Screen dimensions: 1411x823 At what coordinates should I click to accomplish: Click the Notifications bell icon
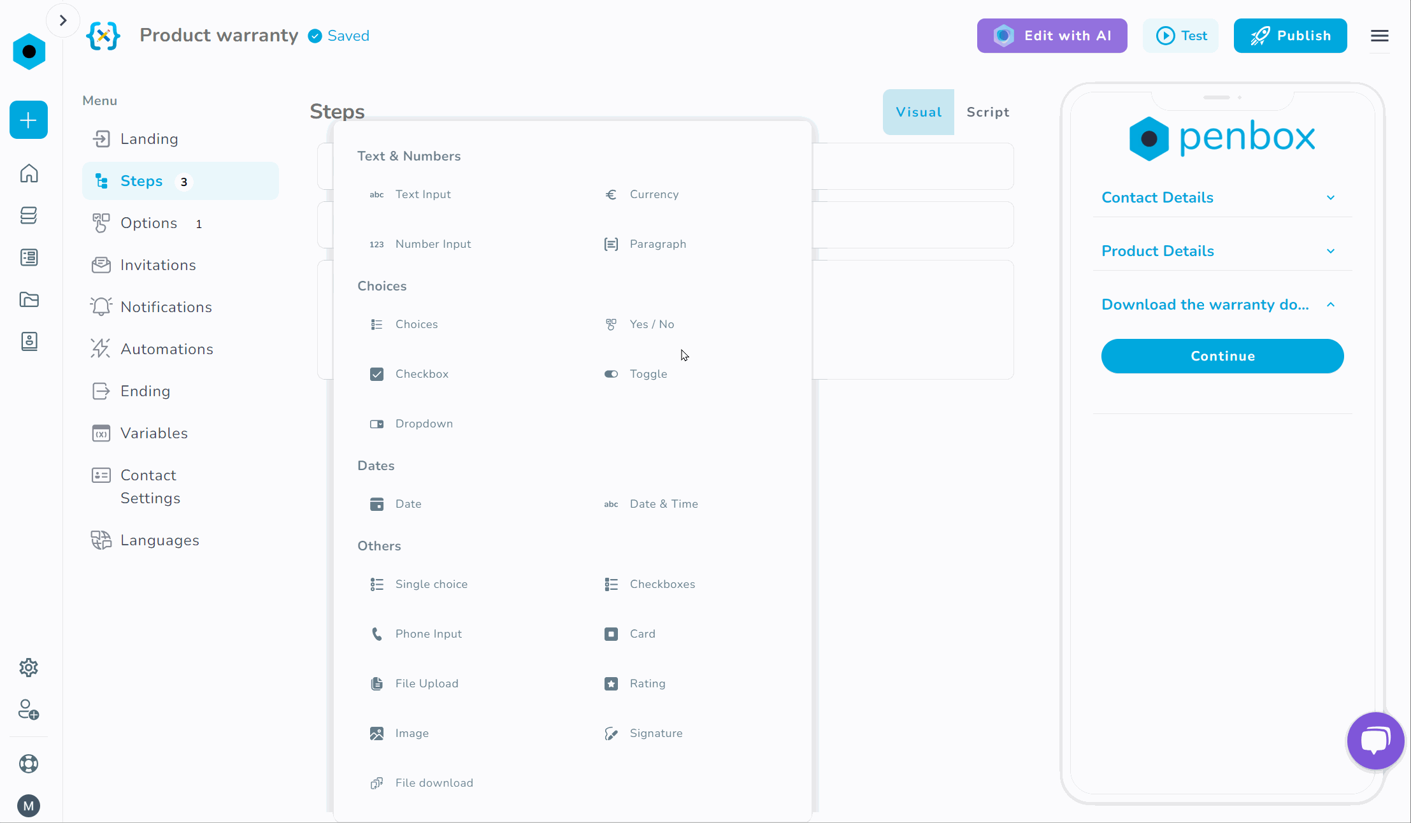[x=100, y=306]
